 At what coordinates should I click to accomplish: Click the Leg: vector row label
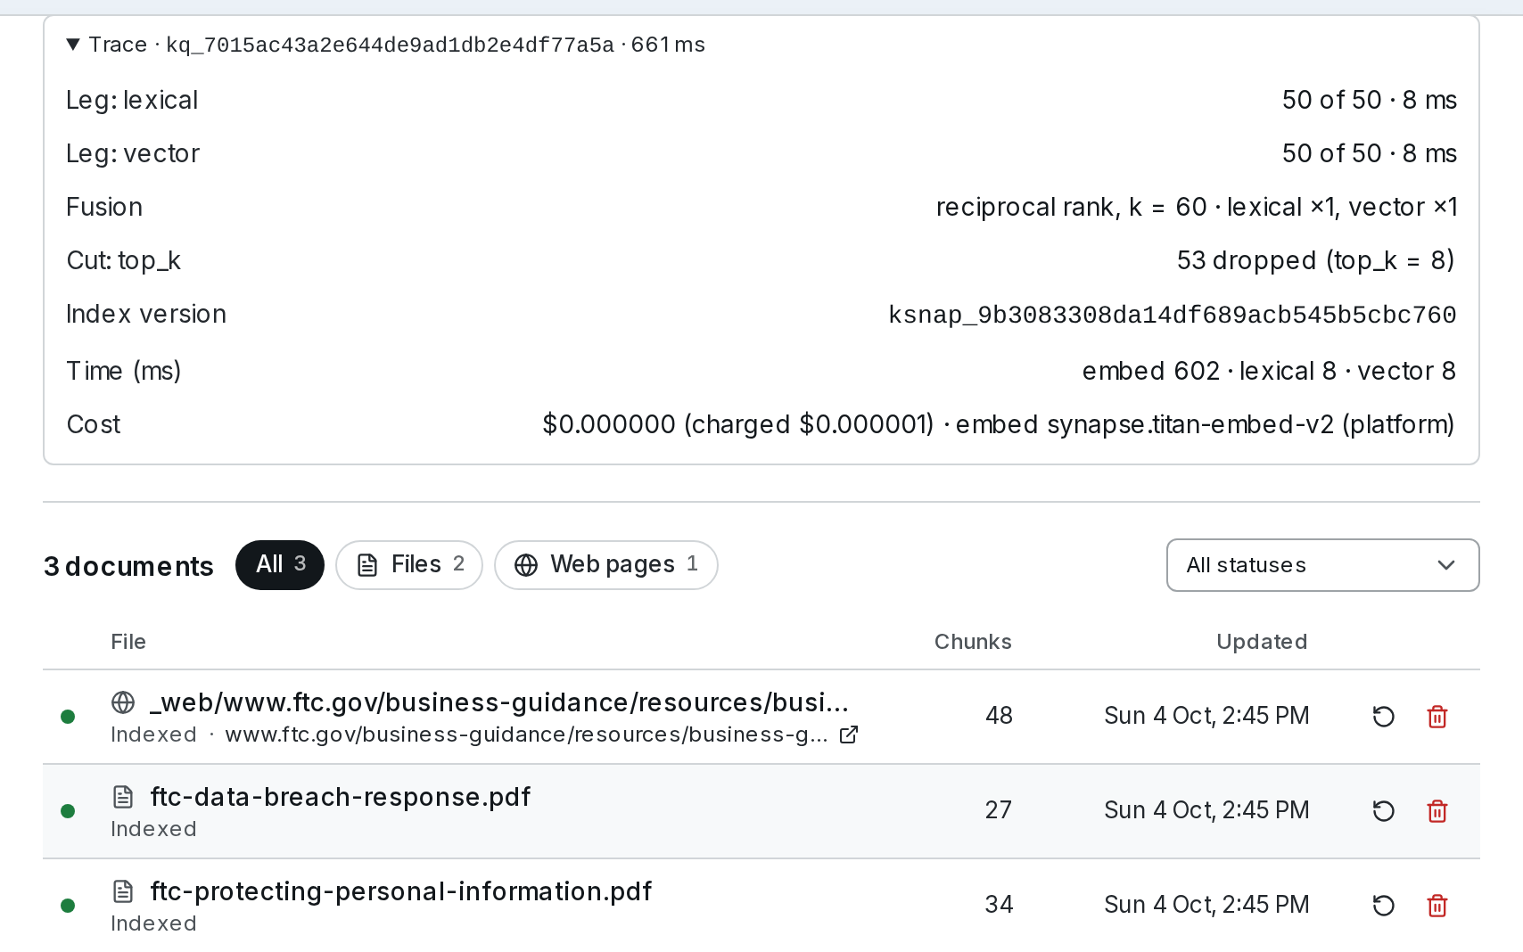[x=133, y=153]
